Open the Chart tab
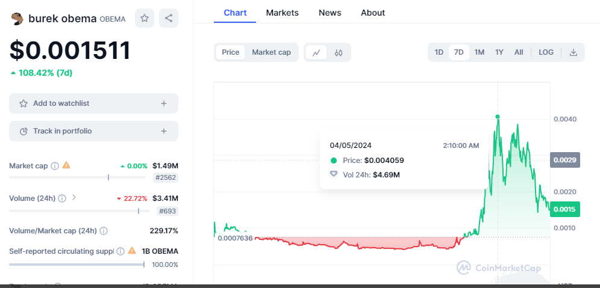 tap(235, 13)
